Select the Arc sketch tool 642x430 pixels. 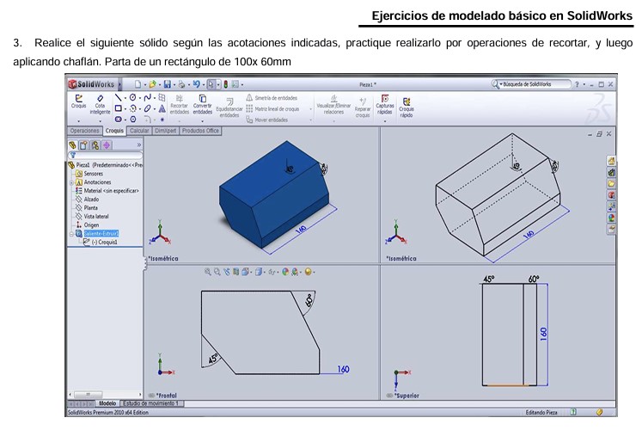pos(132,108)
